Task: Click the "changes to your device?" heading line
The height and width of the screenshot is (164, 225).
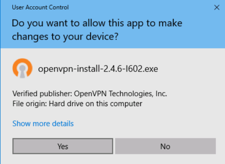Action: [x=66, y=37]
